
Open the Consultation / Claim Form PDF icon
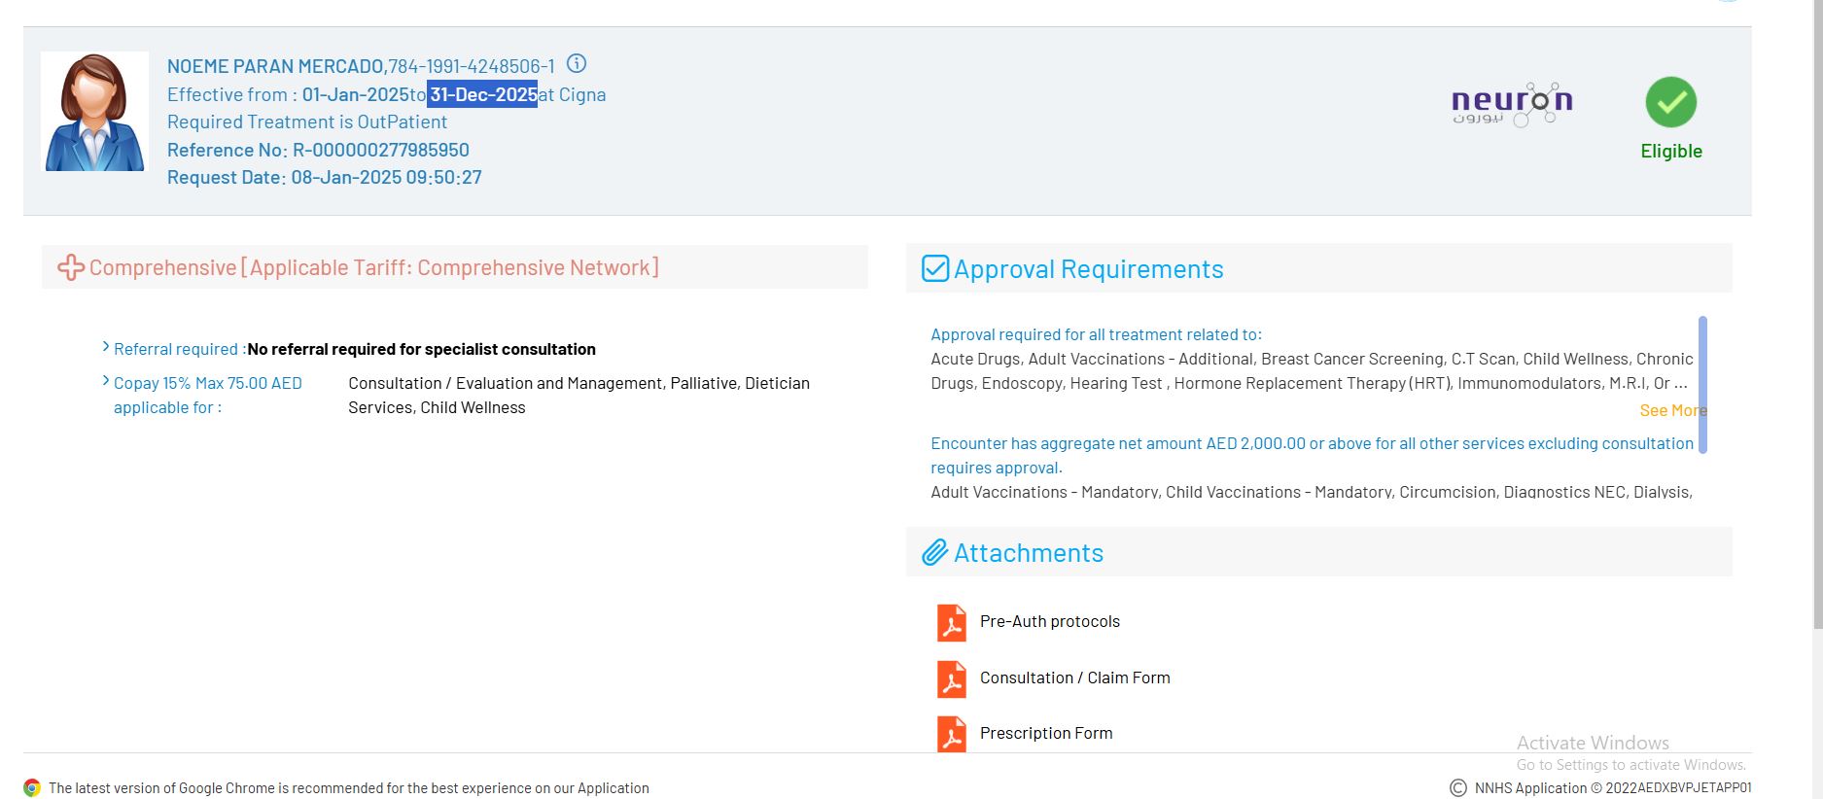tap(951, 679)
